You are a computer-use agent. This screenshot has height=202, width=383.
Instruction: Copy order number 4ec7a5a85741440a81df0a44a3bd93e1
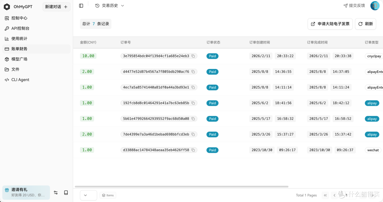point(193,87)
